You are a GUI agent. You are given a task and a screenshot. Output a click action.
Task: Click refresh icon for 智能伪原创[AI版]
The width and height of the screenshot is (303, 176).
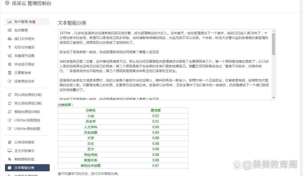[10, 112]
